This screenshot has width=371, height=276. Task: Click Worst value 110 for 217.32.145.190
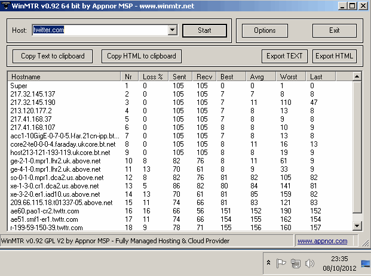(x=286, y=103)
